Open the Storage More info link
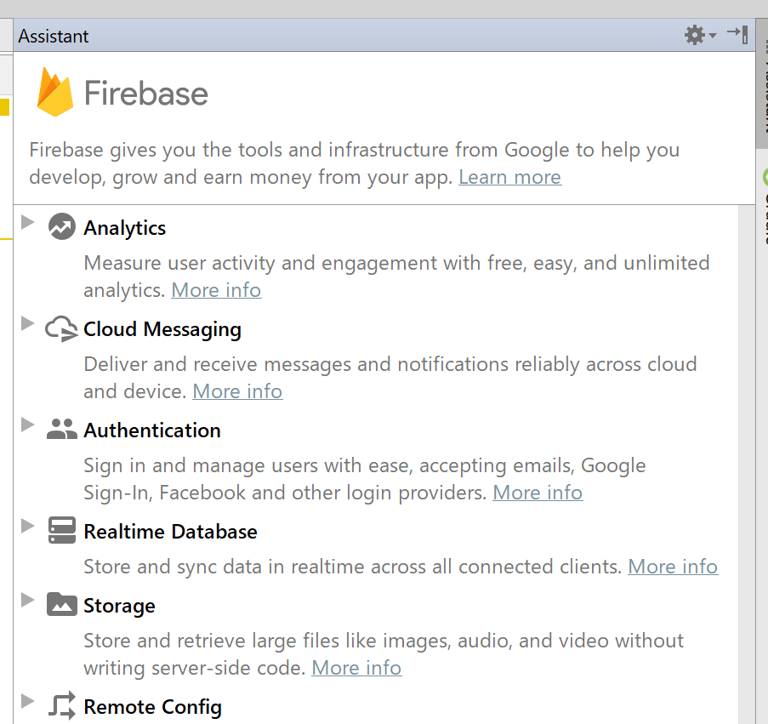 click(x=356, y=668)
